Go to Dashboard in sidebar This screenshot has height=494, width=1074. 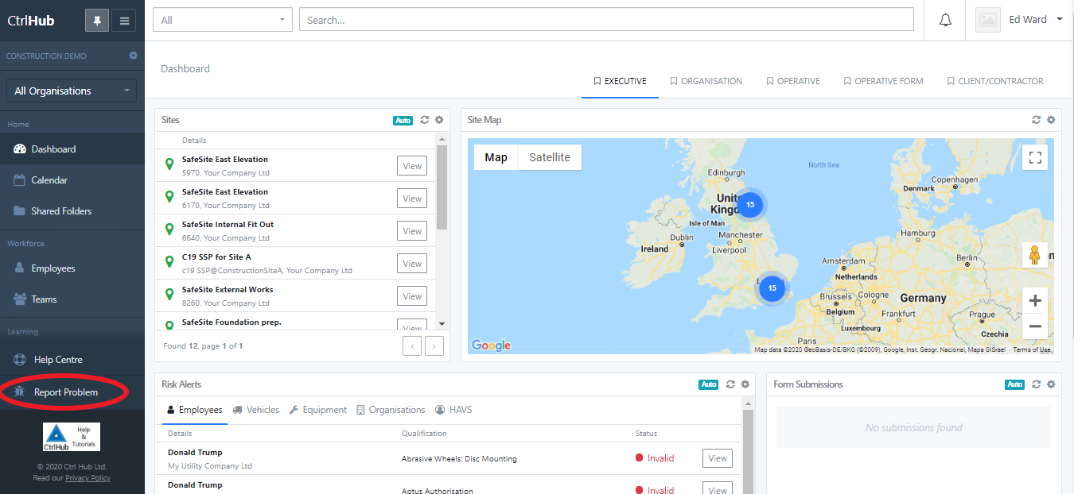click(x=72, y=149)
